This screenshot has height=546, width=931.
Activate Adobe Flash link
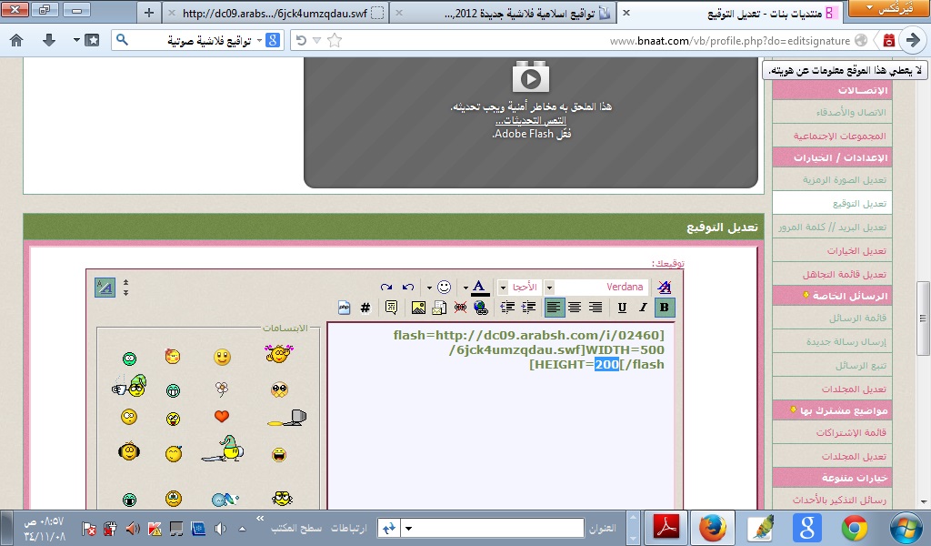(531, 134)
